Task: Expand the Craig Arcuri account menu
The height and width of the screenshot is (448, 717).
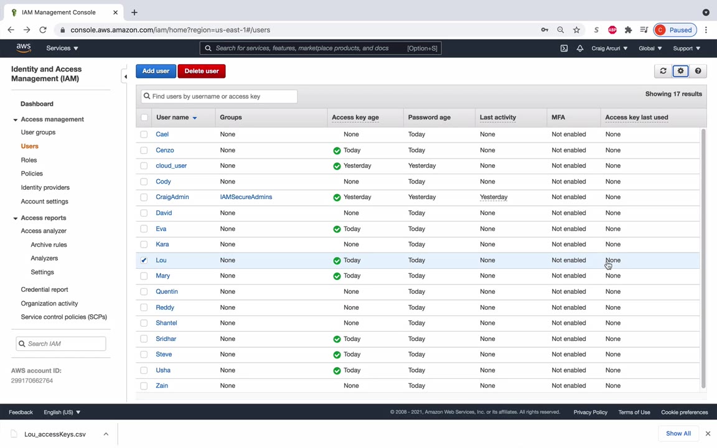Action: click(x=609, y=48)
